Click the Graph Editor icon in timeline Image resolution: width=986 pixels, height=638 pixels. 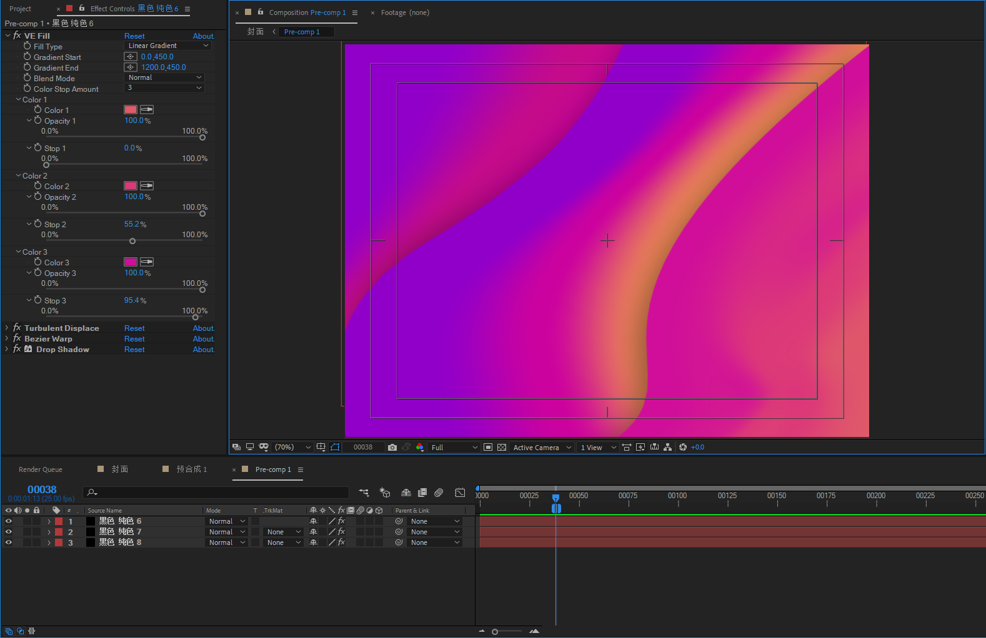click(x=460, y=493)
